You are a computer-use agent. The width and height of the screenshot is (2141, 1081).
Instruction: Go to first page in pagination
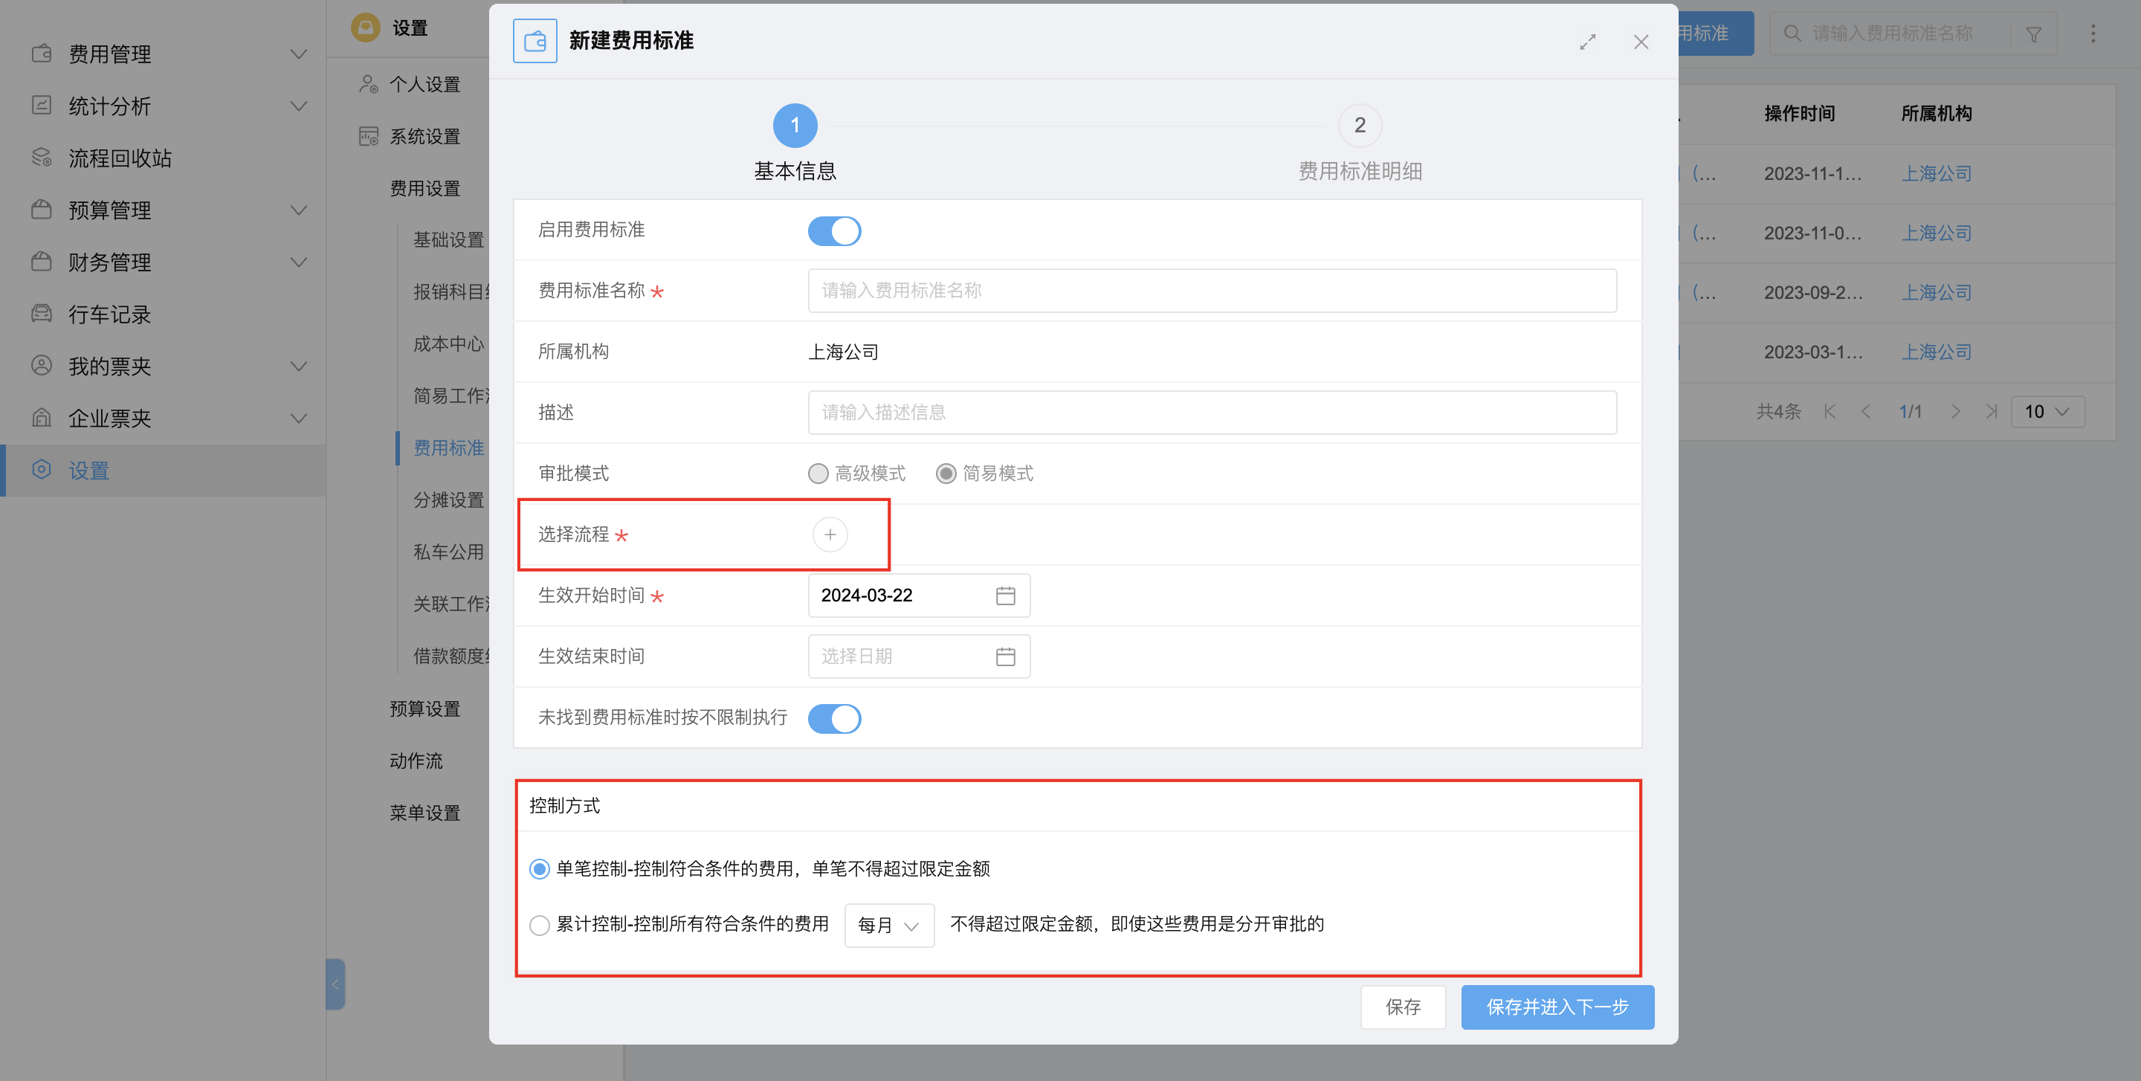pyautogui.click(x=1830, y=411)
